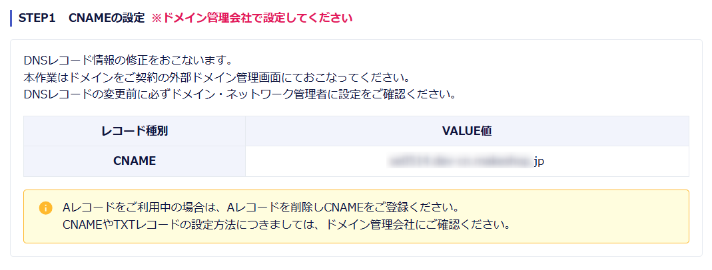
Task: Select the VALUE値 column header
Action: point(467,131)
